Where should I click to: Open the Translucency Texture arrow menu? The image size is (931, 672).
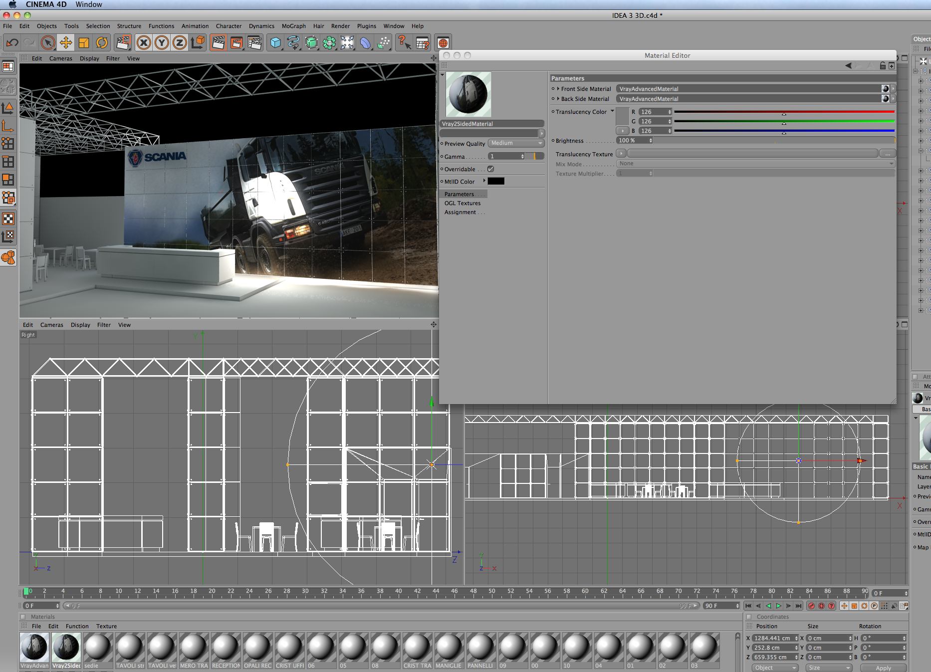(621, 154)
